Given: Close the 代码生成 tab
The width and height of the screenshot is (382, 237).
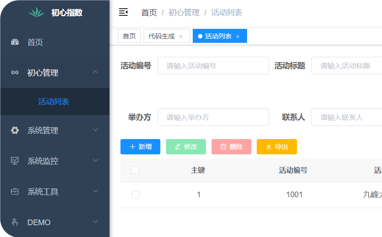Looking at the screenshot, I should 180,36.
